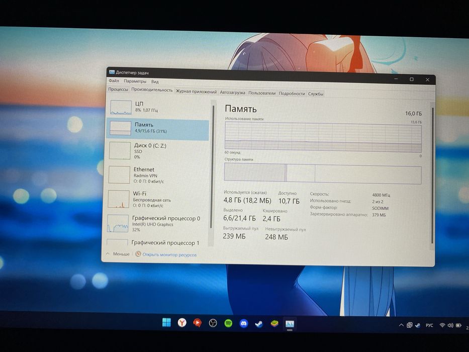Viewport: 469px width, 352px height.
Task: Collapse view with the Меньше button
Action: click(x=118, y=254)
